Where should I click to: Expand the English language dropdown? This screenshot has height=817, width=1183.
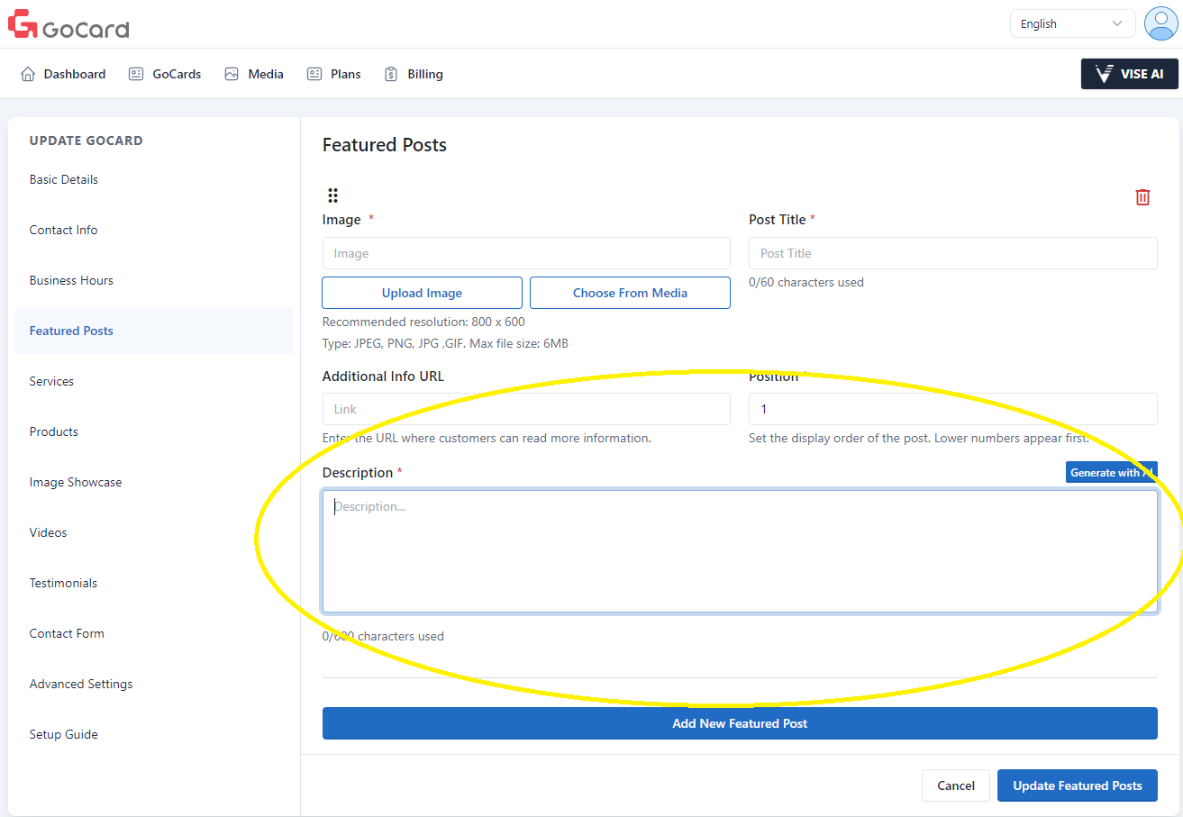pos(1071,24)
